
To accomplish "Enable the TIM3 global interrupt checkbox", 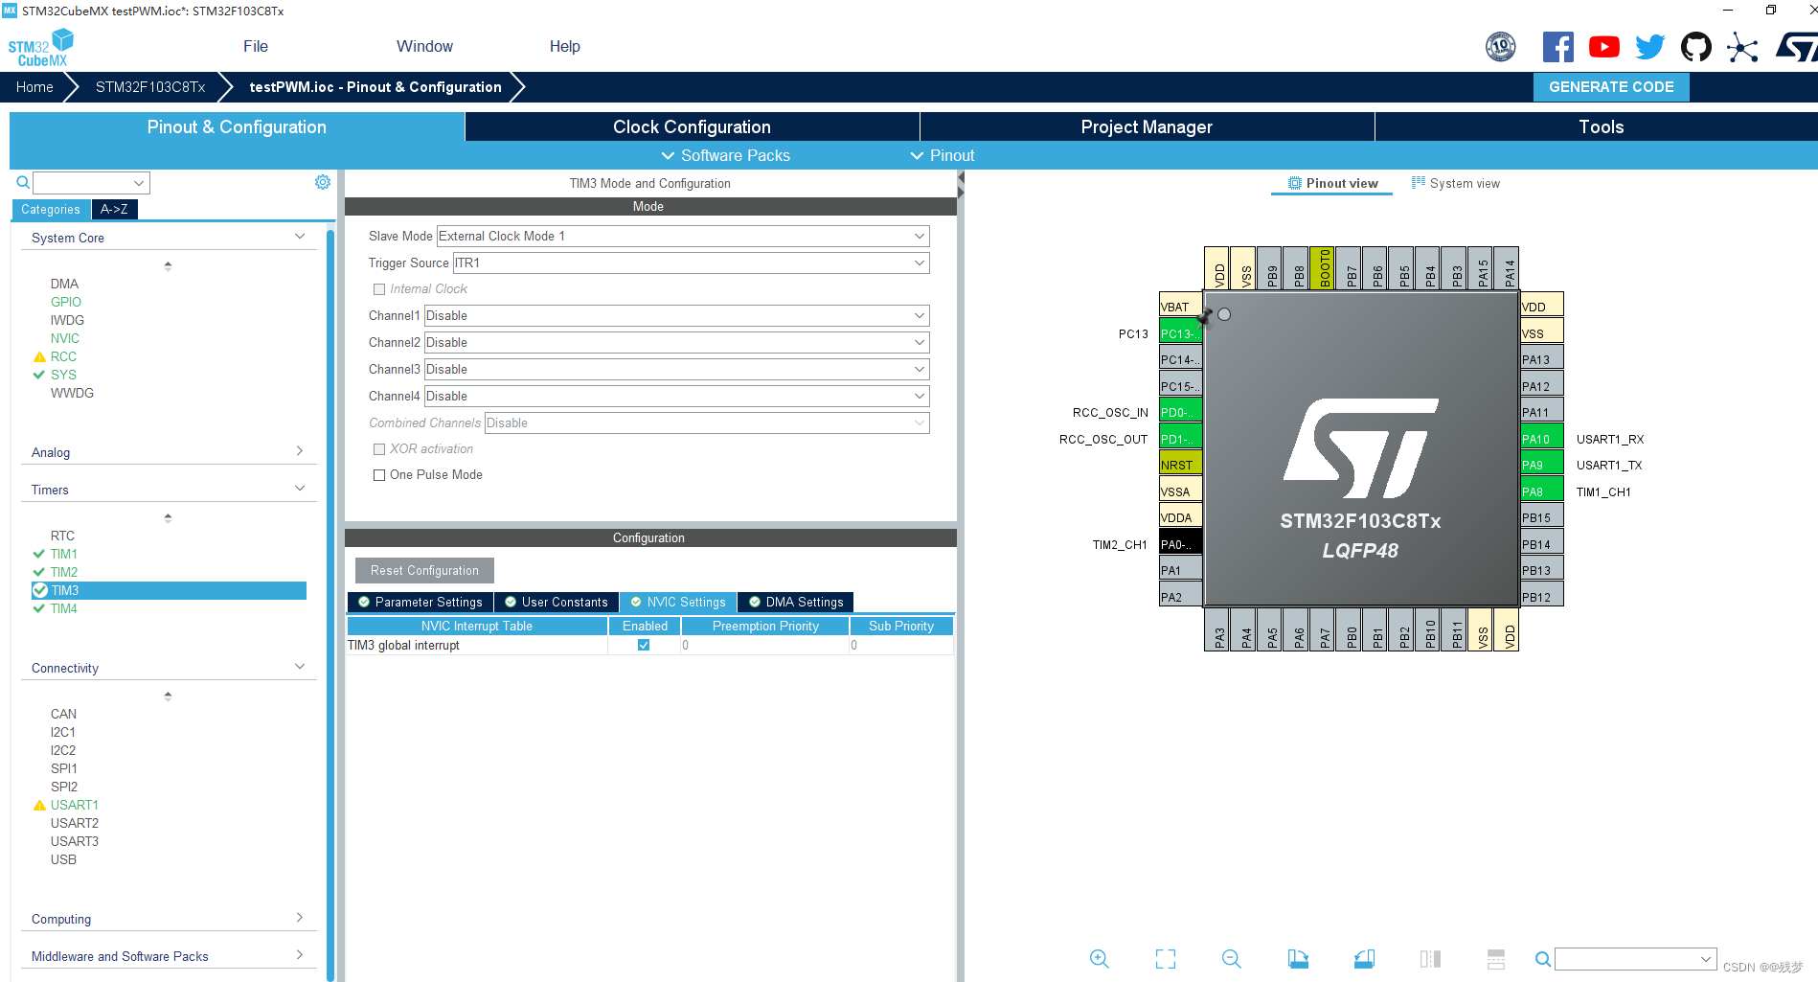I will tap(644, 645).
